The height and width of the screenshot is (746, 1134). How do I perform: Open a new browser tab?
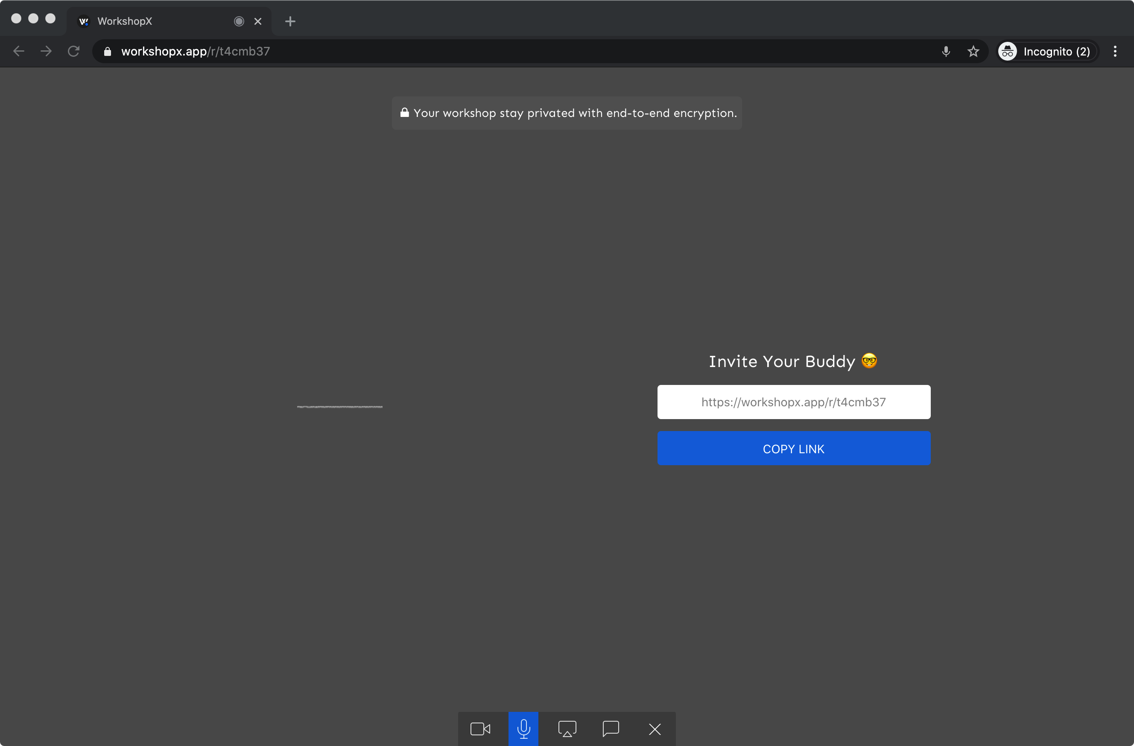(x=290, y=21)
